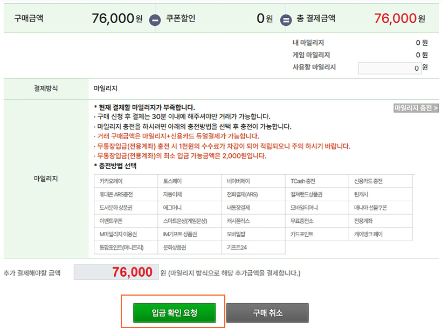The width and height of the screenshot is (442, 335).
Task: Select 케이뱅크 페이 option
Action: pyautogui.click(x=368, y=234)
